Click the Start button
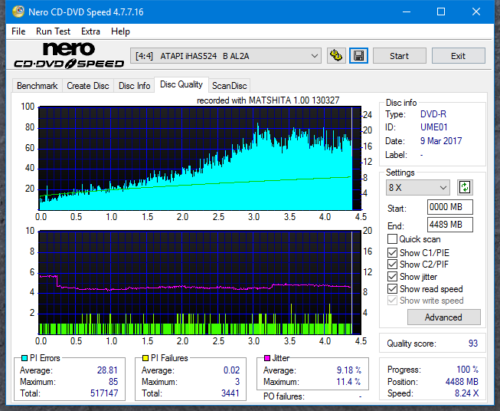This screenshot has height=411, width=500. pos(399,56)
